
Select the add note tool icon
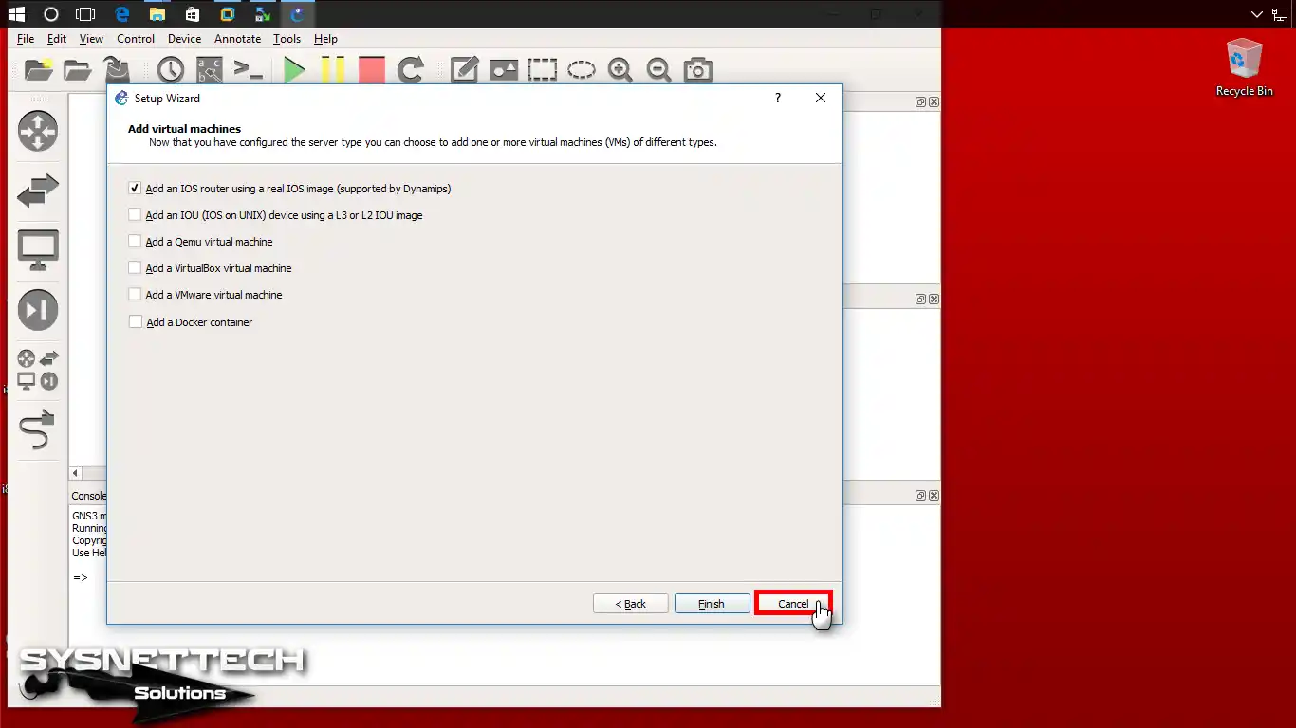point(464,69)
